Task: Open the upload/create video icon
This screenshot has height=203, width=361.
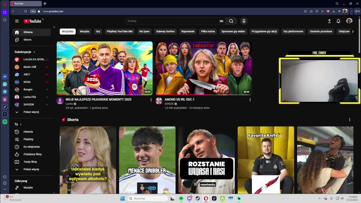Action: [329, 21]
